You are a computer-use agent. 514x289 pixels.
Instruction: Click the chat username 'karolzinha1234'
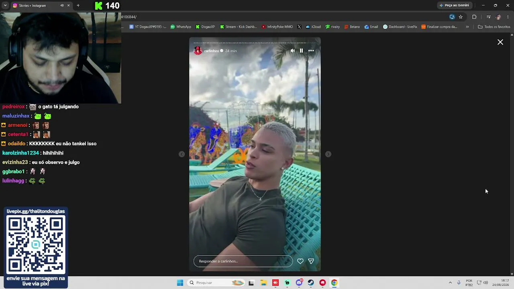pos(20,153)
